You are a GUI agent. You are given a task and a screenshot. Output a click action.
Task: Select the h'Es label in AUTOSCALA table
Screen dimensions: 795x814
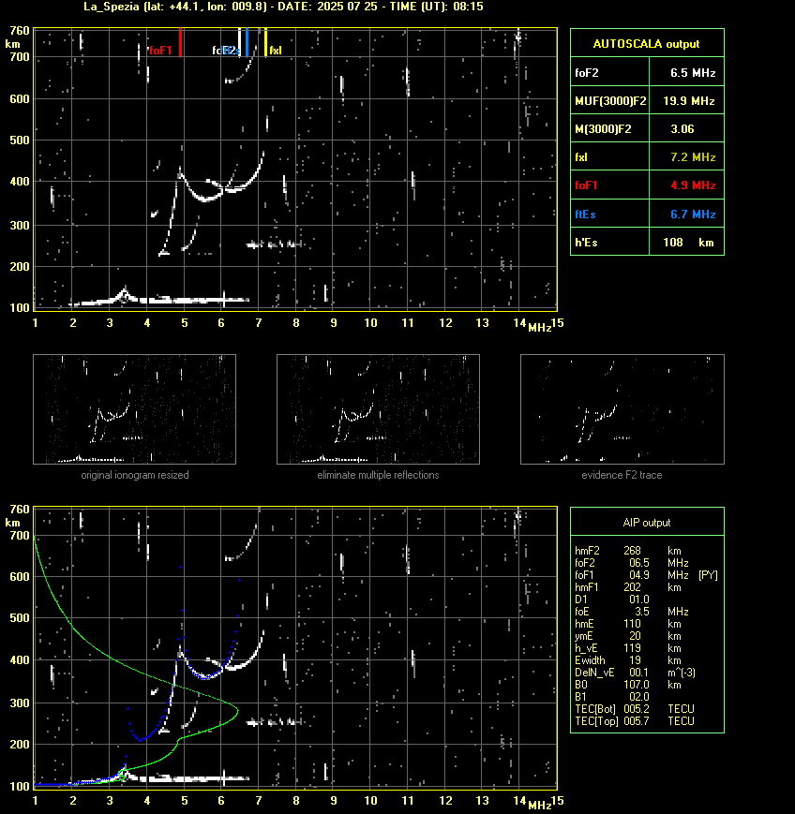tap(586, 242)
